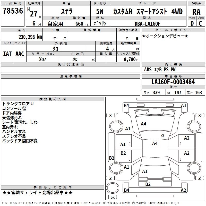Viewport: 206px width, 206px height.
Task: Click the model code DBA-LA160F
Action: point(148,24)
